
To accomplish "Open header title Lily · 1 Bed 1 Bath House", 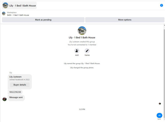I will tap(22, 6).
